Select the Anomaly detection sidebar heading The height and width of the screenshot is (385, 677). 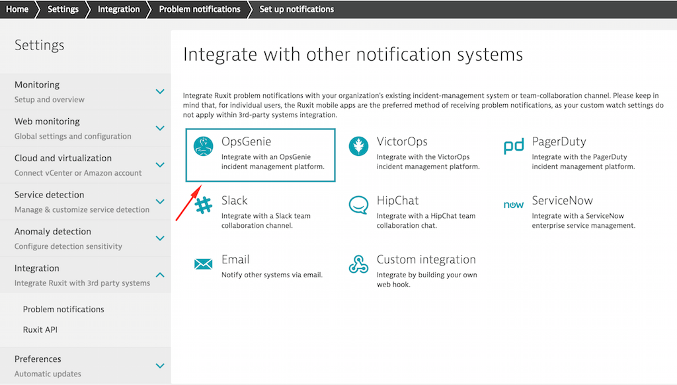pyautogui.click(x=53, y=231)
